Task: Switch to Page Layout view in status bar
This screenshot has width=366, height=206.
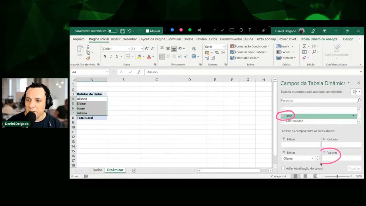Action: (x=305, y=176)
